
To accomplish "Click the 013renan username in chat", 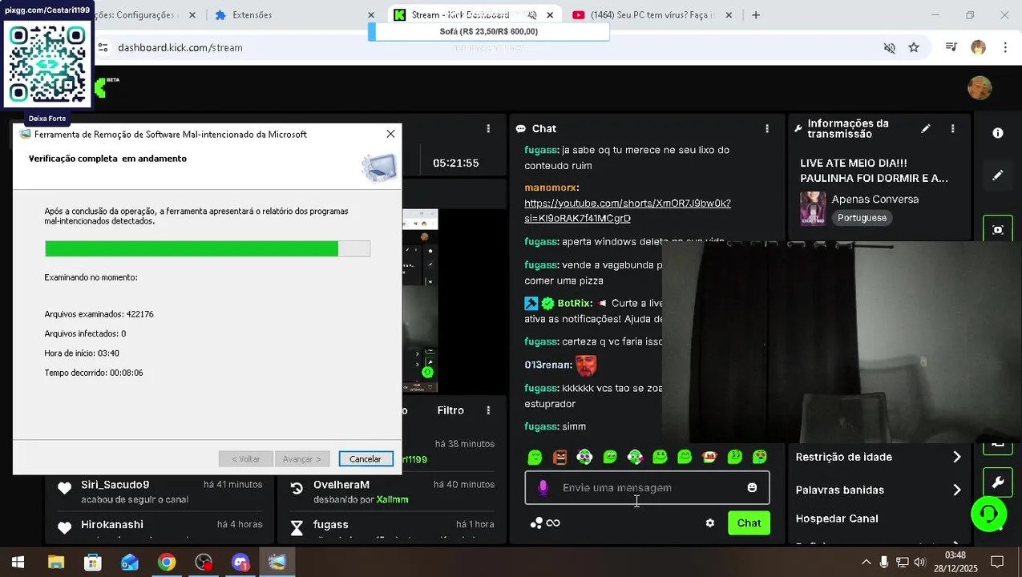I will pyautogui.click(x=547, y=365).
